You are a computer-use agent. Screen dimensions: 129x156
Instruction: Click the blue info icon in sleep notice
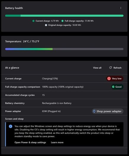click(10, 126)
